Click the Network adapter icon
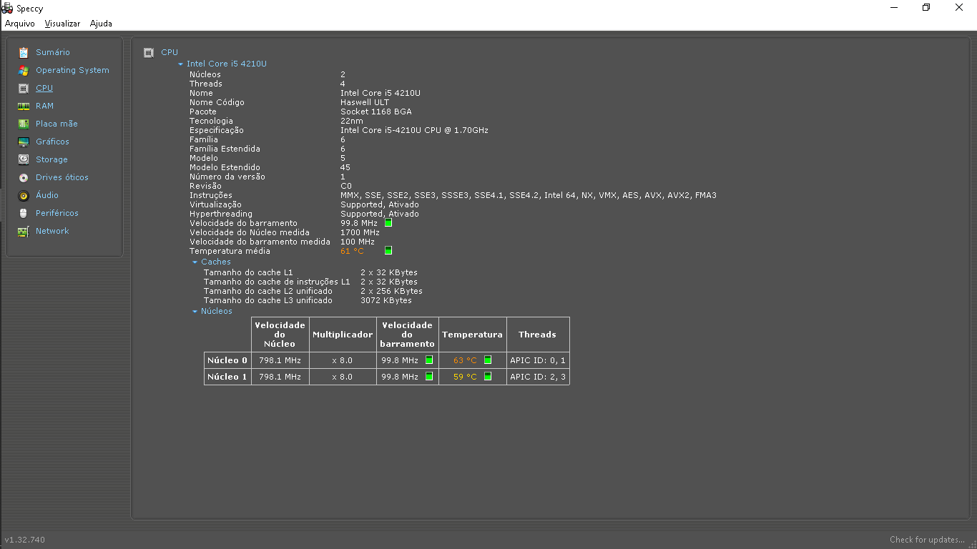977x549 pixels. [x=24, y=231]
